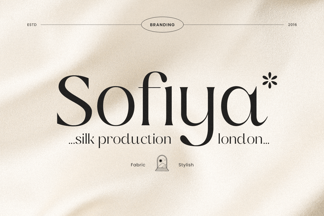Select the Fabric label
The image size is (324, 216).
138,165
